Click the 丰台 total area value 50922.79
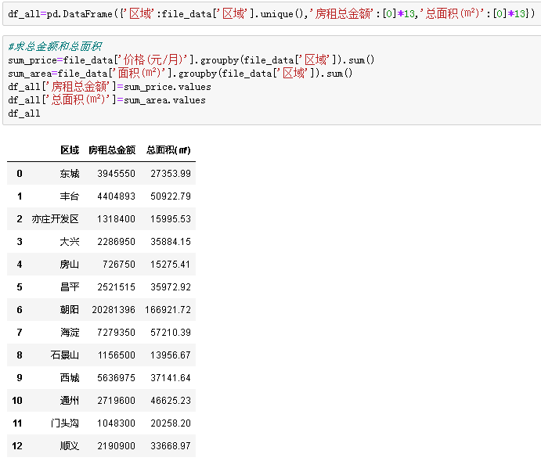The image size is (541, 461). [x=171, y=196]
